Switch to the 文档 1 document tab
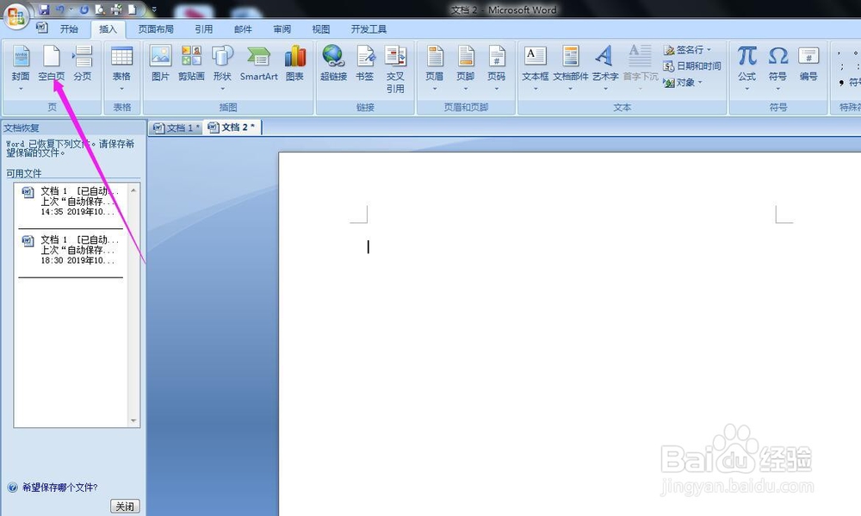This screenshot has height=516, width=861. click(177, 127)
